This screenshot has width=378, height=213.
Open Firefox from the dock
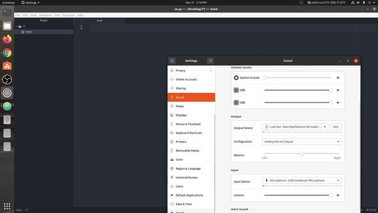[7, 39]
